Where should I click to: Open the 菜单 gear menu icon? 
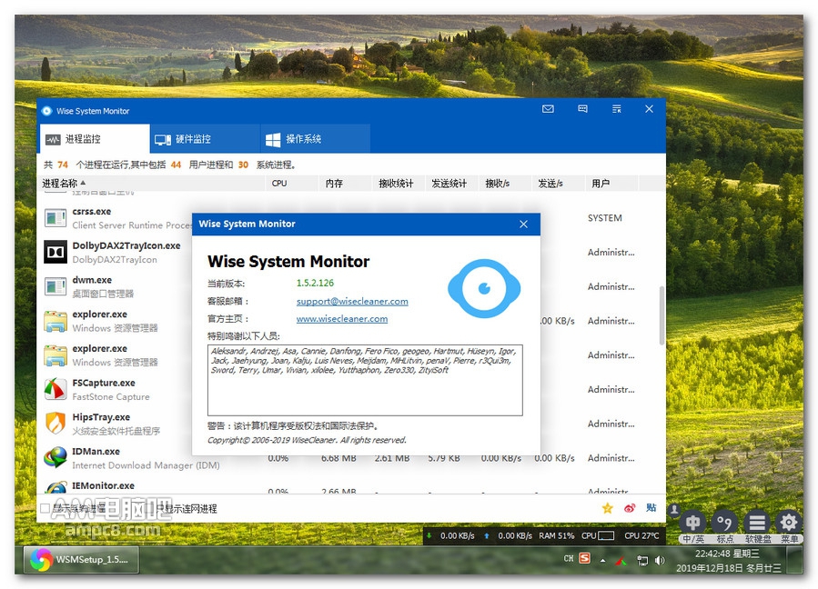click(x=788, y=523)
